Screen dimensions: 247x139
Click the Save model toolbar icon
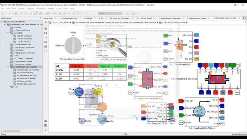[x=16, y=14]
